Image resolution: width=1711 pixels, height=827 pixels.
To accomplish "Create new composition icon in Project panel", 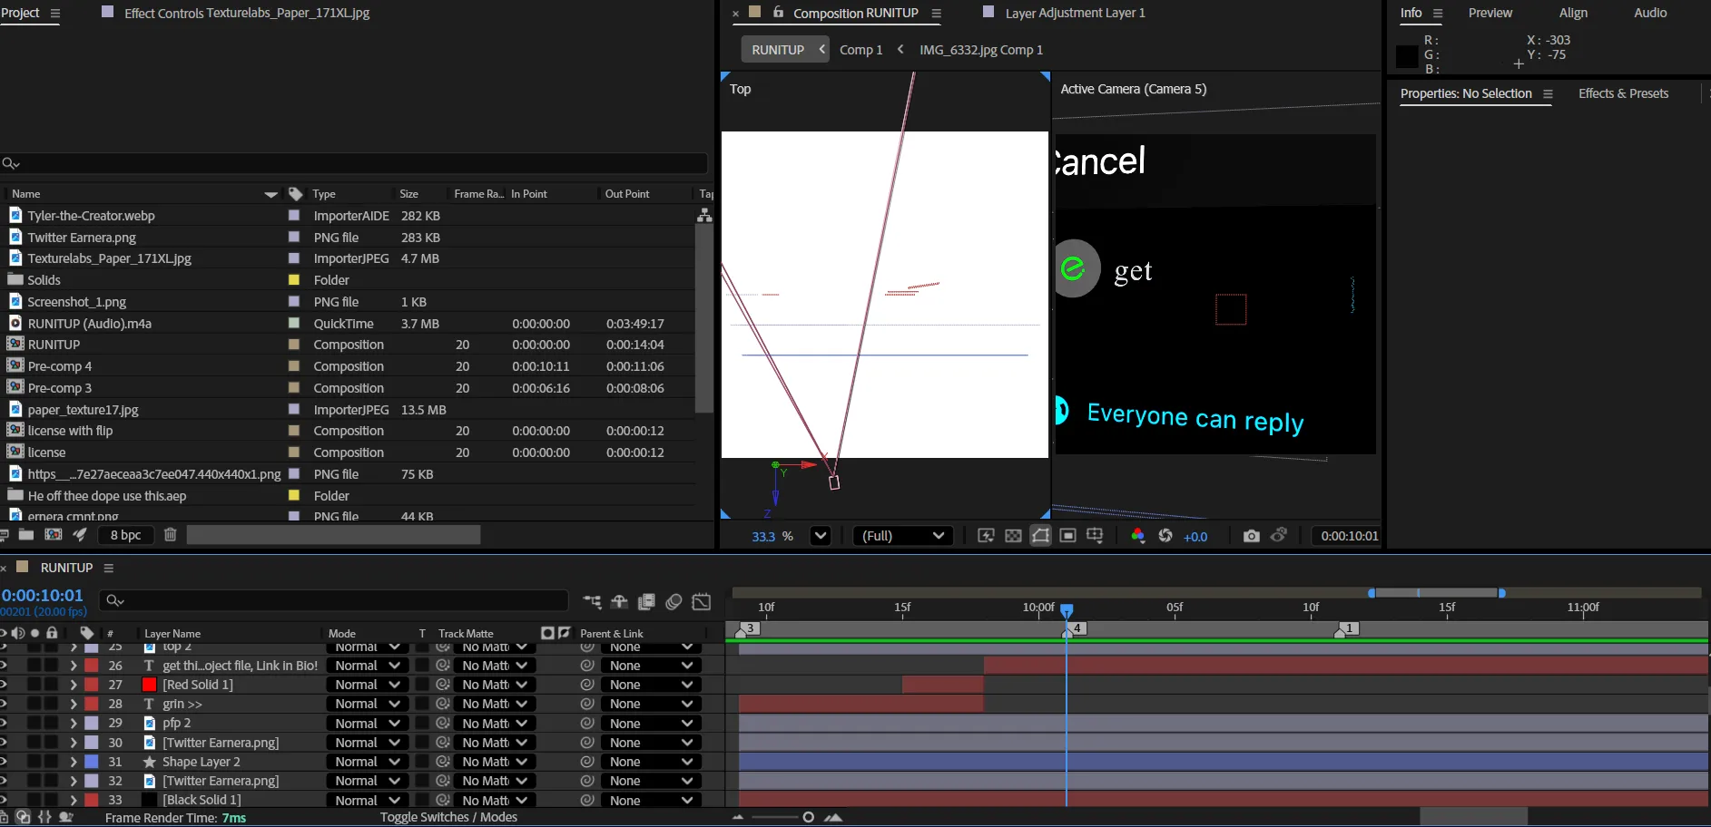I will coord(54,535).
